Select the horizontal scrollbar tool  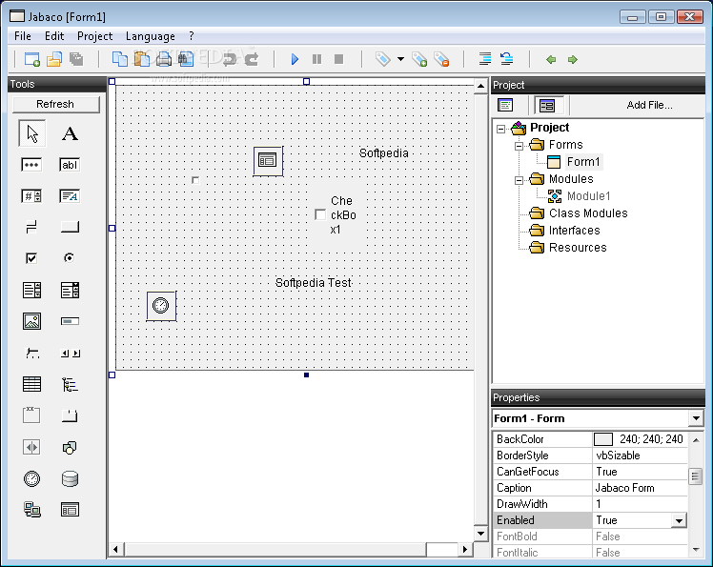[70, 354]
